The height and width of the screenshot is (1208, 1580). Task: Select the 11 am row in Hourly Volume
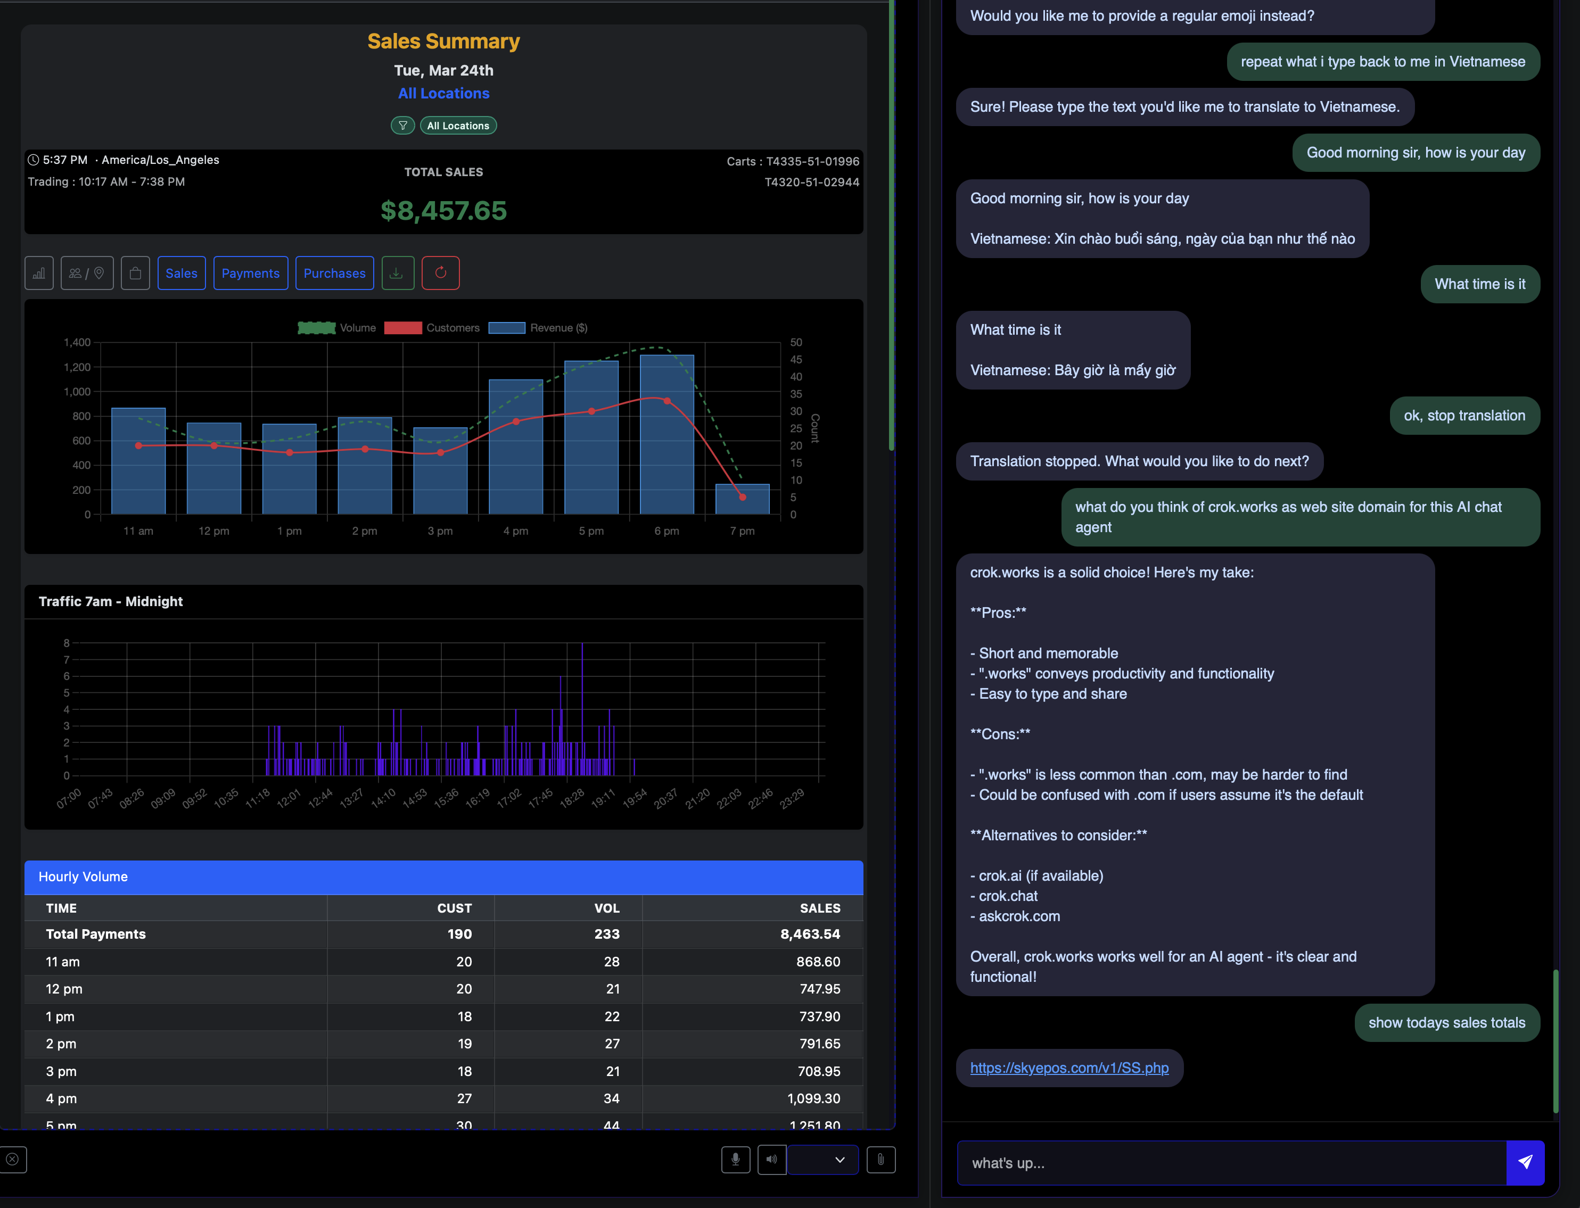point(444,962)
